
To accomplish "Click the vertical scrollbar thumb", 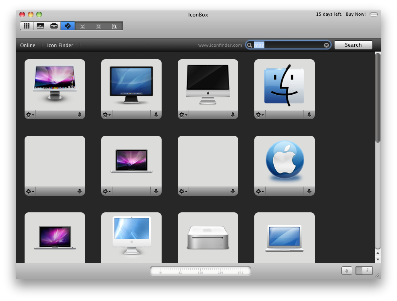I will click(x=378, y=98).
